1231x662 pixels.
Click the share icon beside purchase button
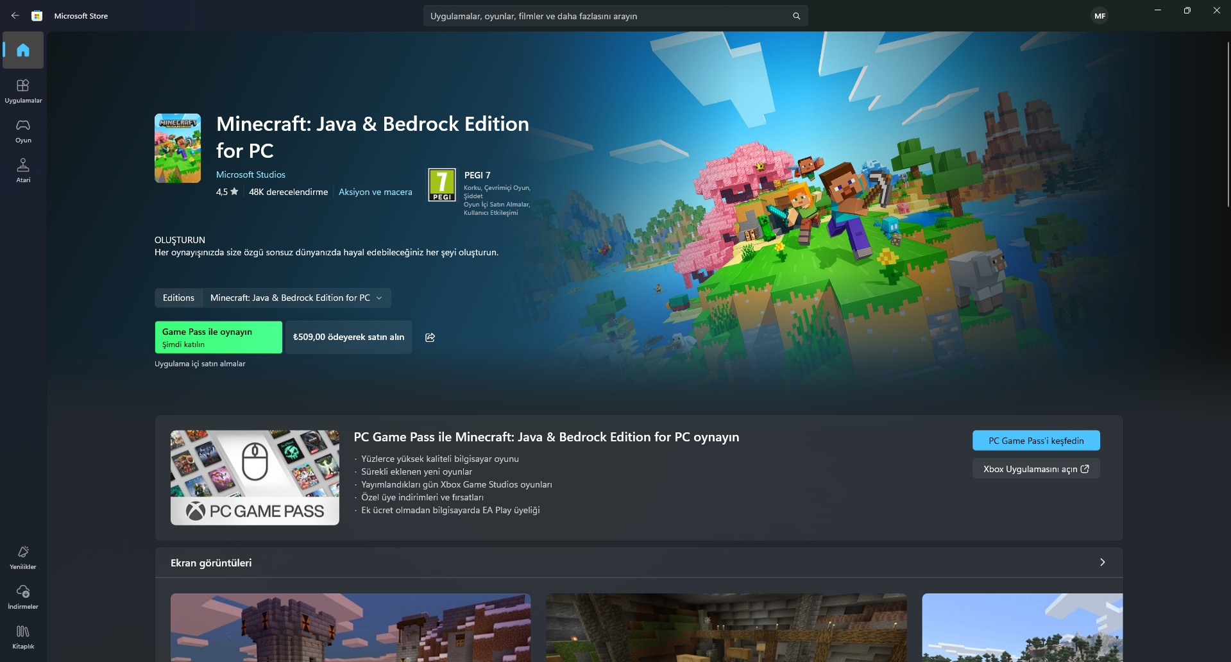[430, 337]
